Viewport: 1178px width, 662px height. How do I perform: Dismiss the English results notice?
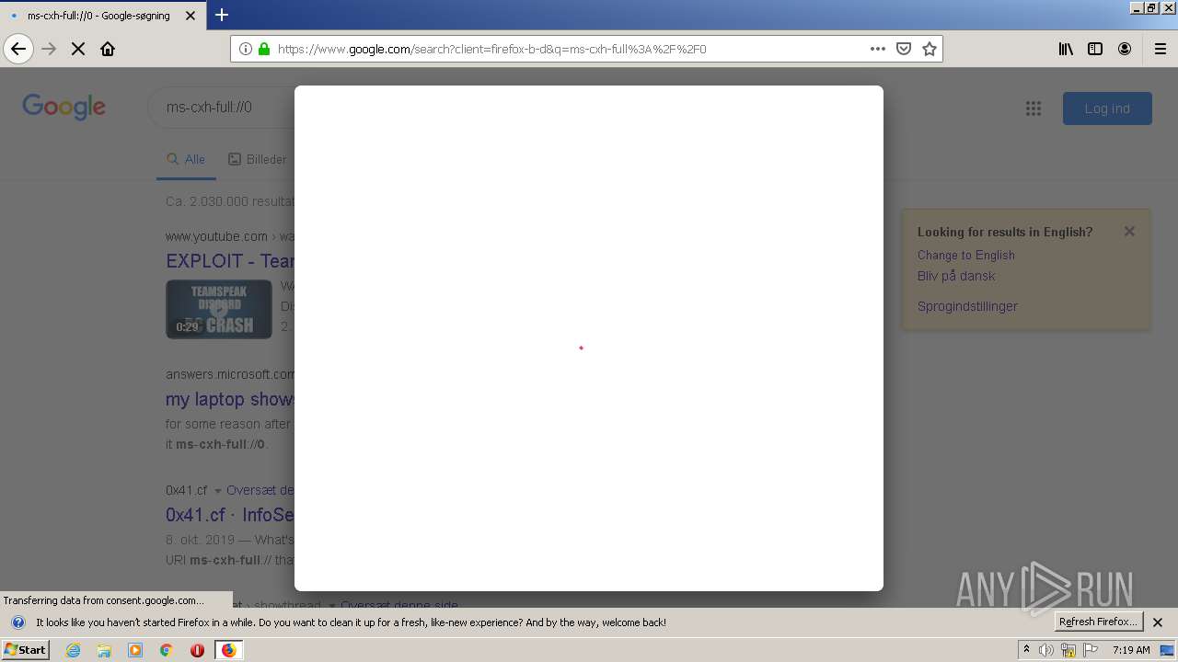[x=1129, y=232]
